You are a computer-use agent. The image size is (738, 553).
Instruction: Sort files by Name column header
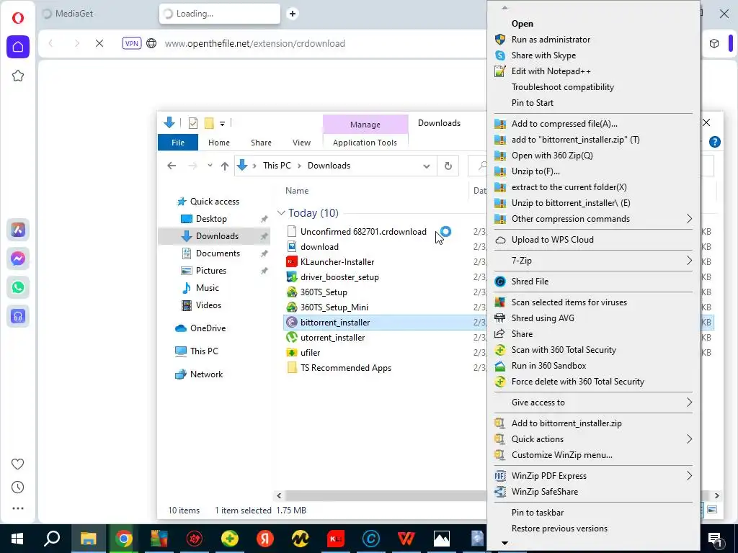click(x=297, y=190)
